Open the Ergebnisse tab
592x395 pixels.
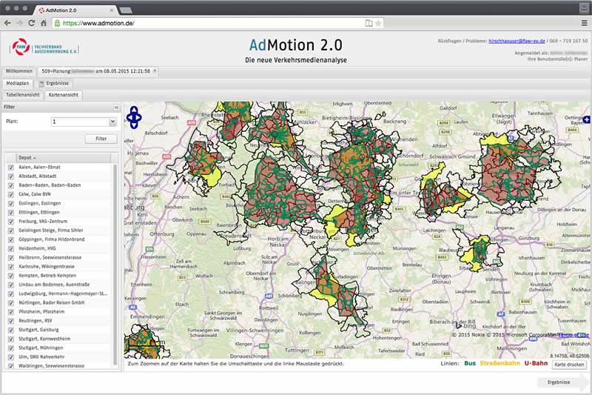(54, 83)
